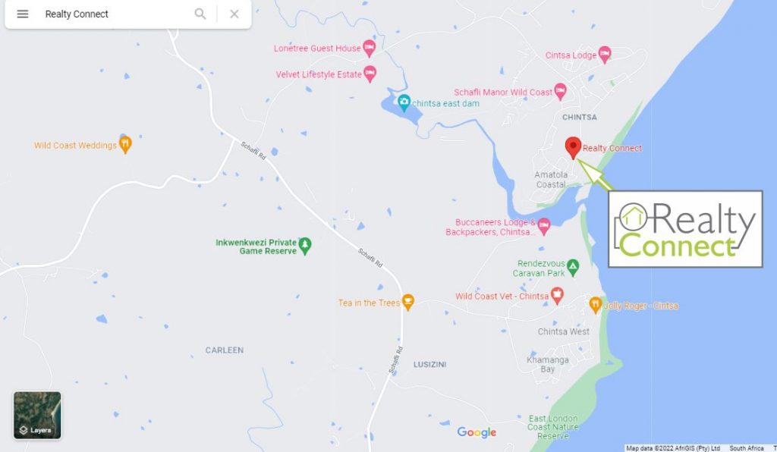Image resolution: width=777 pixels, height=452 pixels.
Task: Click the Wild Coast Weddings restaurant pin
Action: click(125, 145)
